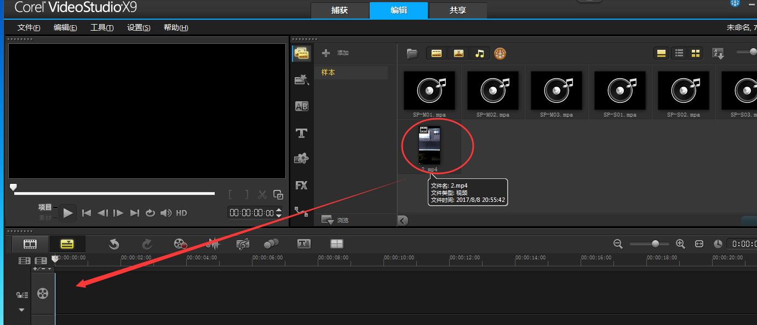The width and height of the screenshot is (757, 325).
Task: Click the 浏览 browse button
Action: coord(335,220)
